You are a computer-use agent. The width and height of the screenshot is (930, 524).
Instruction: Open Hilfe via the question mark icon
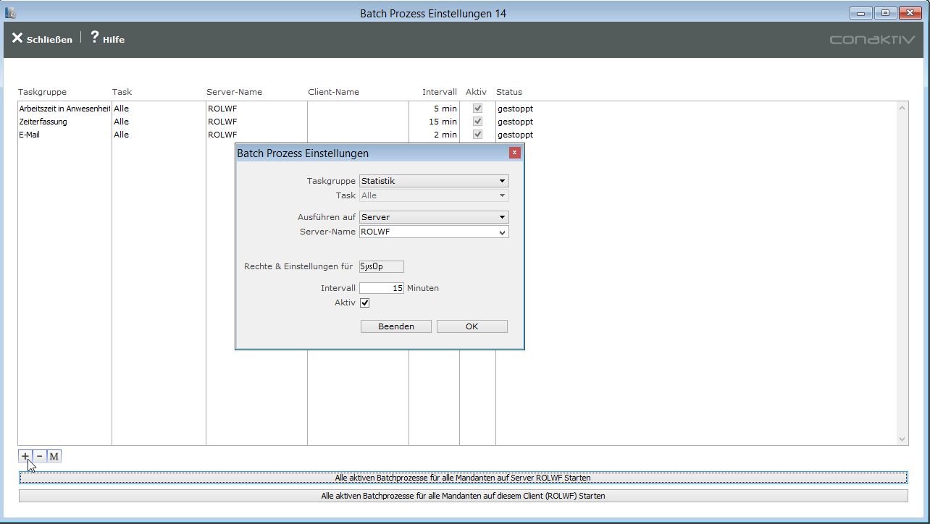(94, 38)
